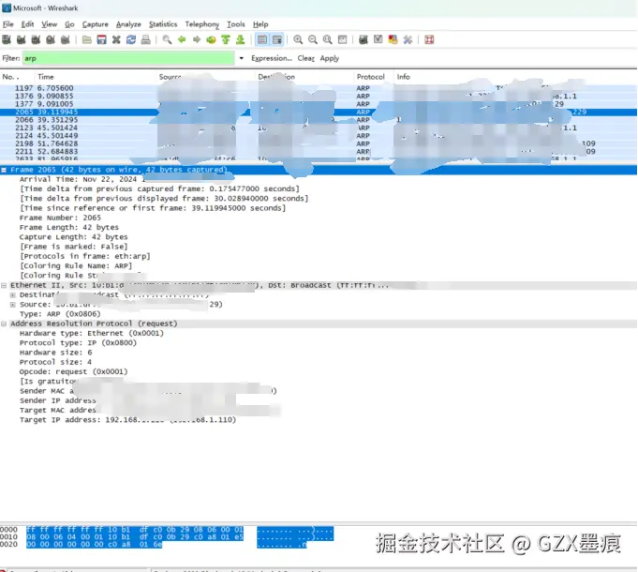This screenshot has width=638, height=572.
Task: Select the Opcode: request (0x0001) line
Action: pyautogui.click(x=74, y=371)
